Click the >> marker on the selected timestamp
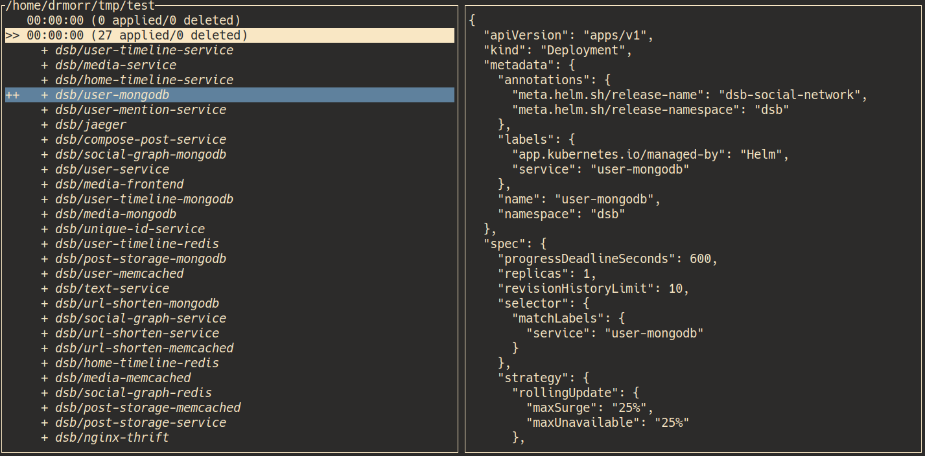Image resolution: width=925 pixels, height=456 pixels. 12,36
